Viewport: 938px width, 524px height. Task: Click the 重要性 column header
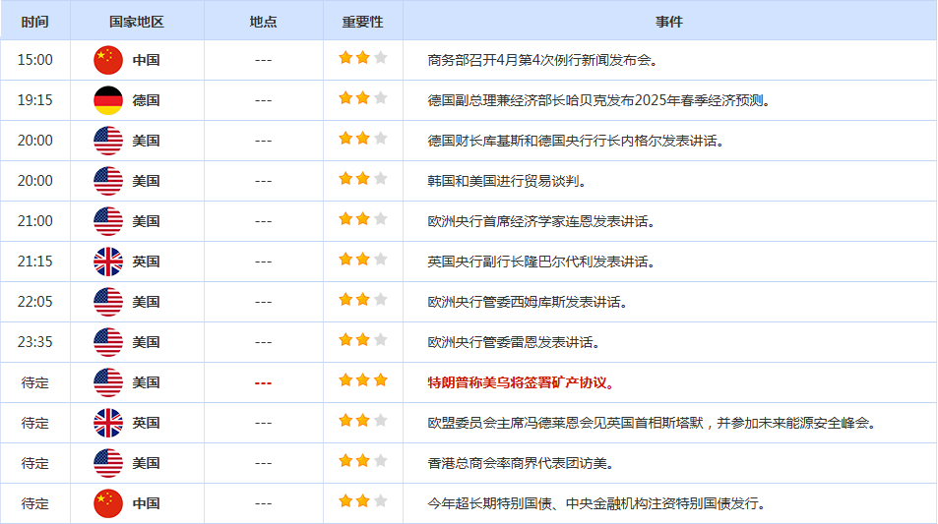pos(362,21)
